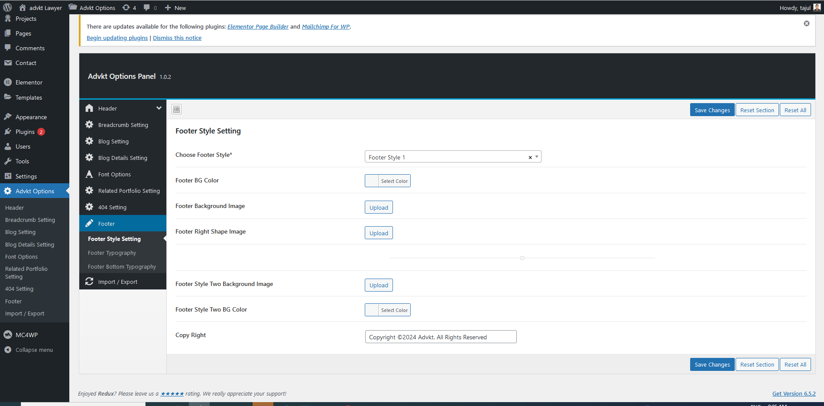Click into the Copy Right text field
Viewport: 824px width, 406px height.
[441, 337]
